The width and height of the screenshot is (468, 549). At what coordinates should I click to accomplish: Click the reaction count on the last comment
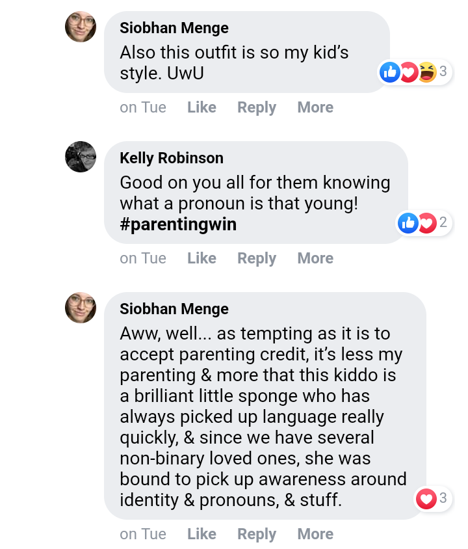[443, 499]
